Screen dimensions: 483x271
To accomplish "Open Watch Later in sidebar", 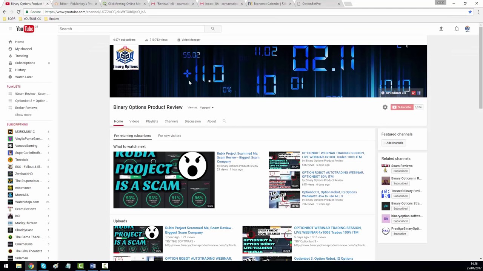I will 24,77.
